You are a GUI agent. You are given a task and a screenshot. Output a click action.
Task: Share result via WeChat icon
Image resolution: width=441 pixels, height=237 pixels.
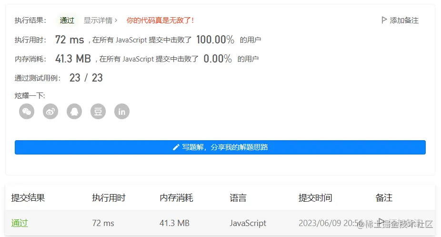click(x=27, y=112)
